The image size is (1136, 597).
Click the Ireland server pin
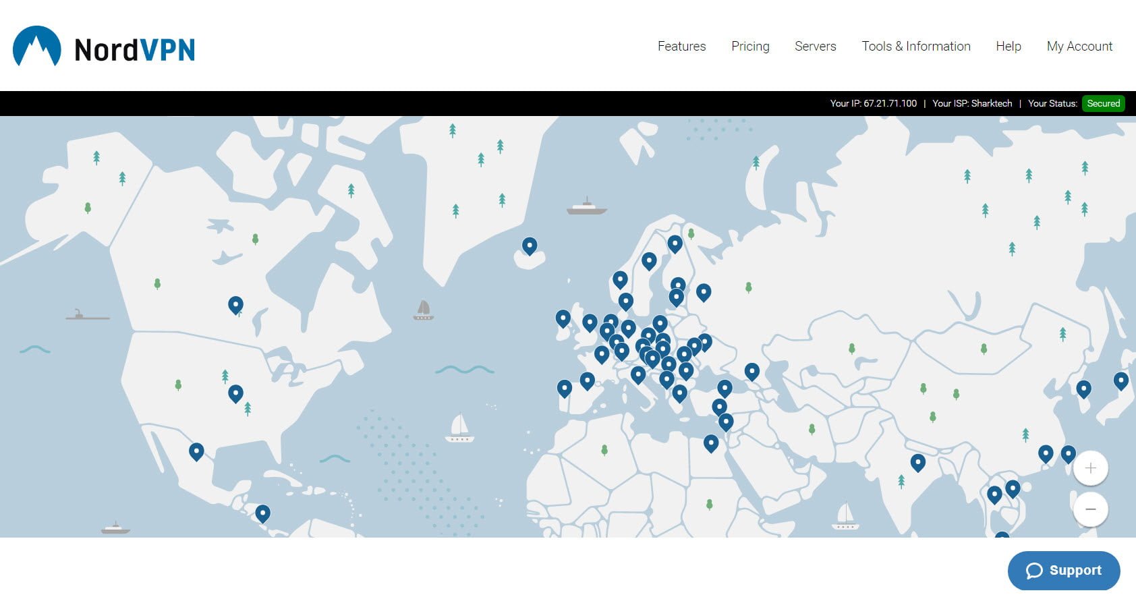[x=563, y=318]
